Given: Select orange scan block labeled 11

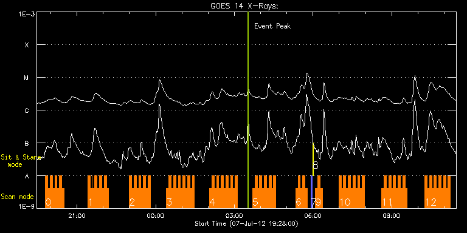Looking at the screenshot, I should (395, 192).
